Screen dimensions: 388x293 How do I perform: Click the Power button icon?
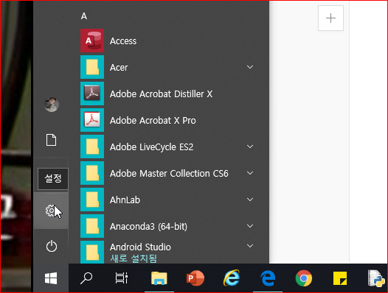tap(51, 247)
